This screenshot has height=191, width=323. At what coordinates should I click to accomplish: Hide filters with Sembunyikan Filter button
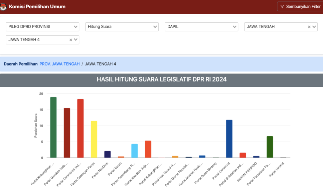(300, 7)
